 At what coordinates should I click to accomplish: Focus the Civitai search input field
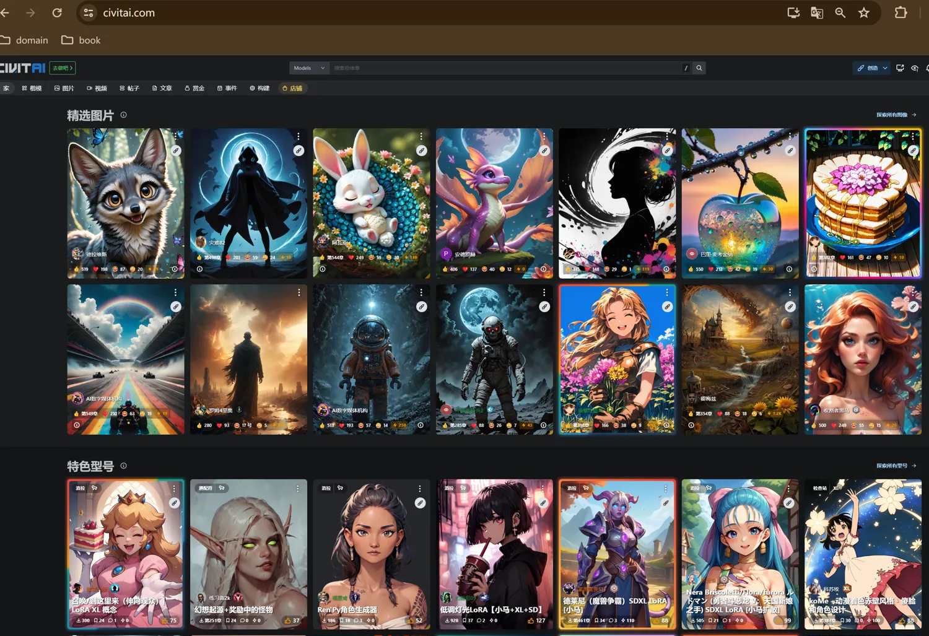tap(505, 68)
